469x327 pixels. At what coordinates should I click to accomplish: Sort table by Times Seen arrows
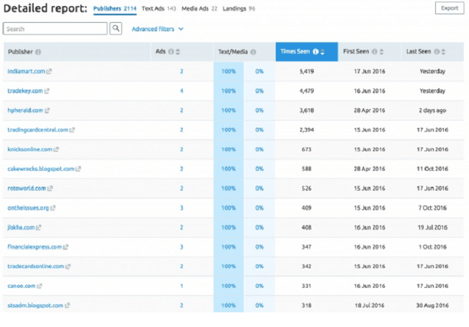point(322,52)
